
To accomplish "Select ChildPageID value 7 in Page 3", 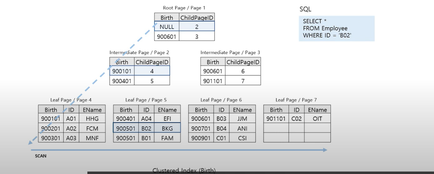I will click(x=243, y=80).
